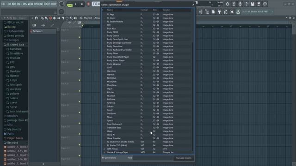This screenshot has height=166, width=296.
Task: Toggle the playlist magnet snap icon
Action: [36, 18]
